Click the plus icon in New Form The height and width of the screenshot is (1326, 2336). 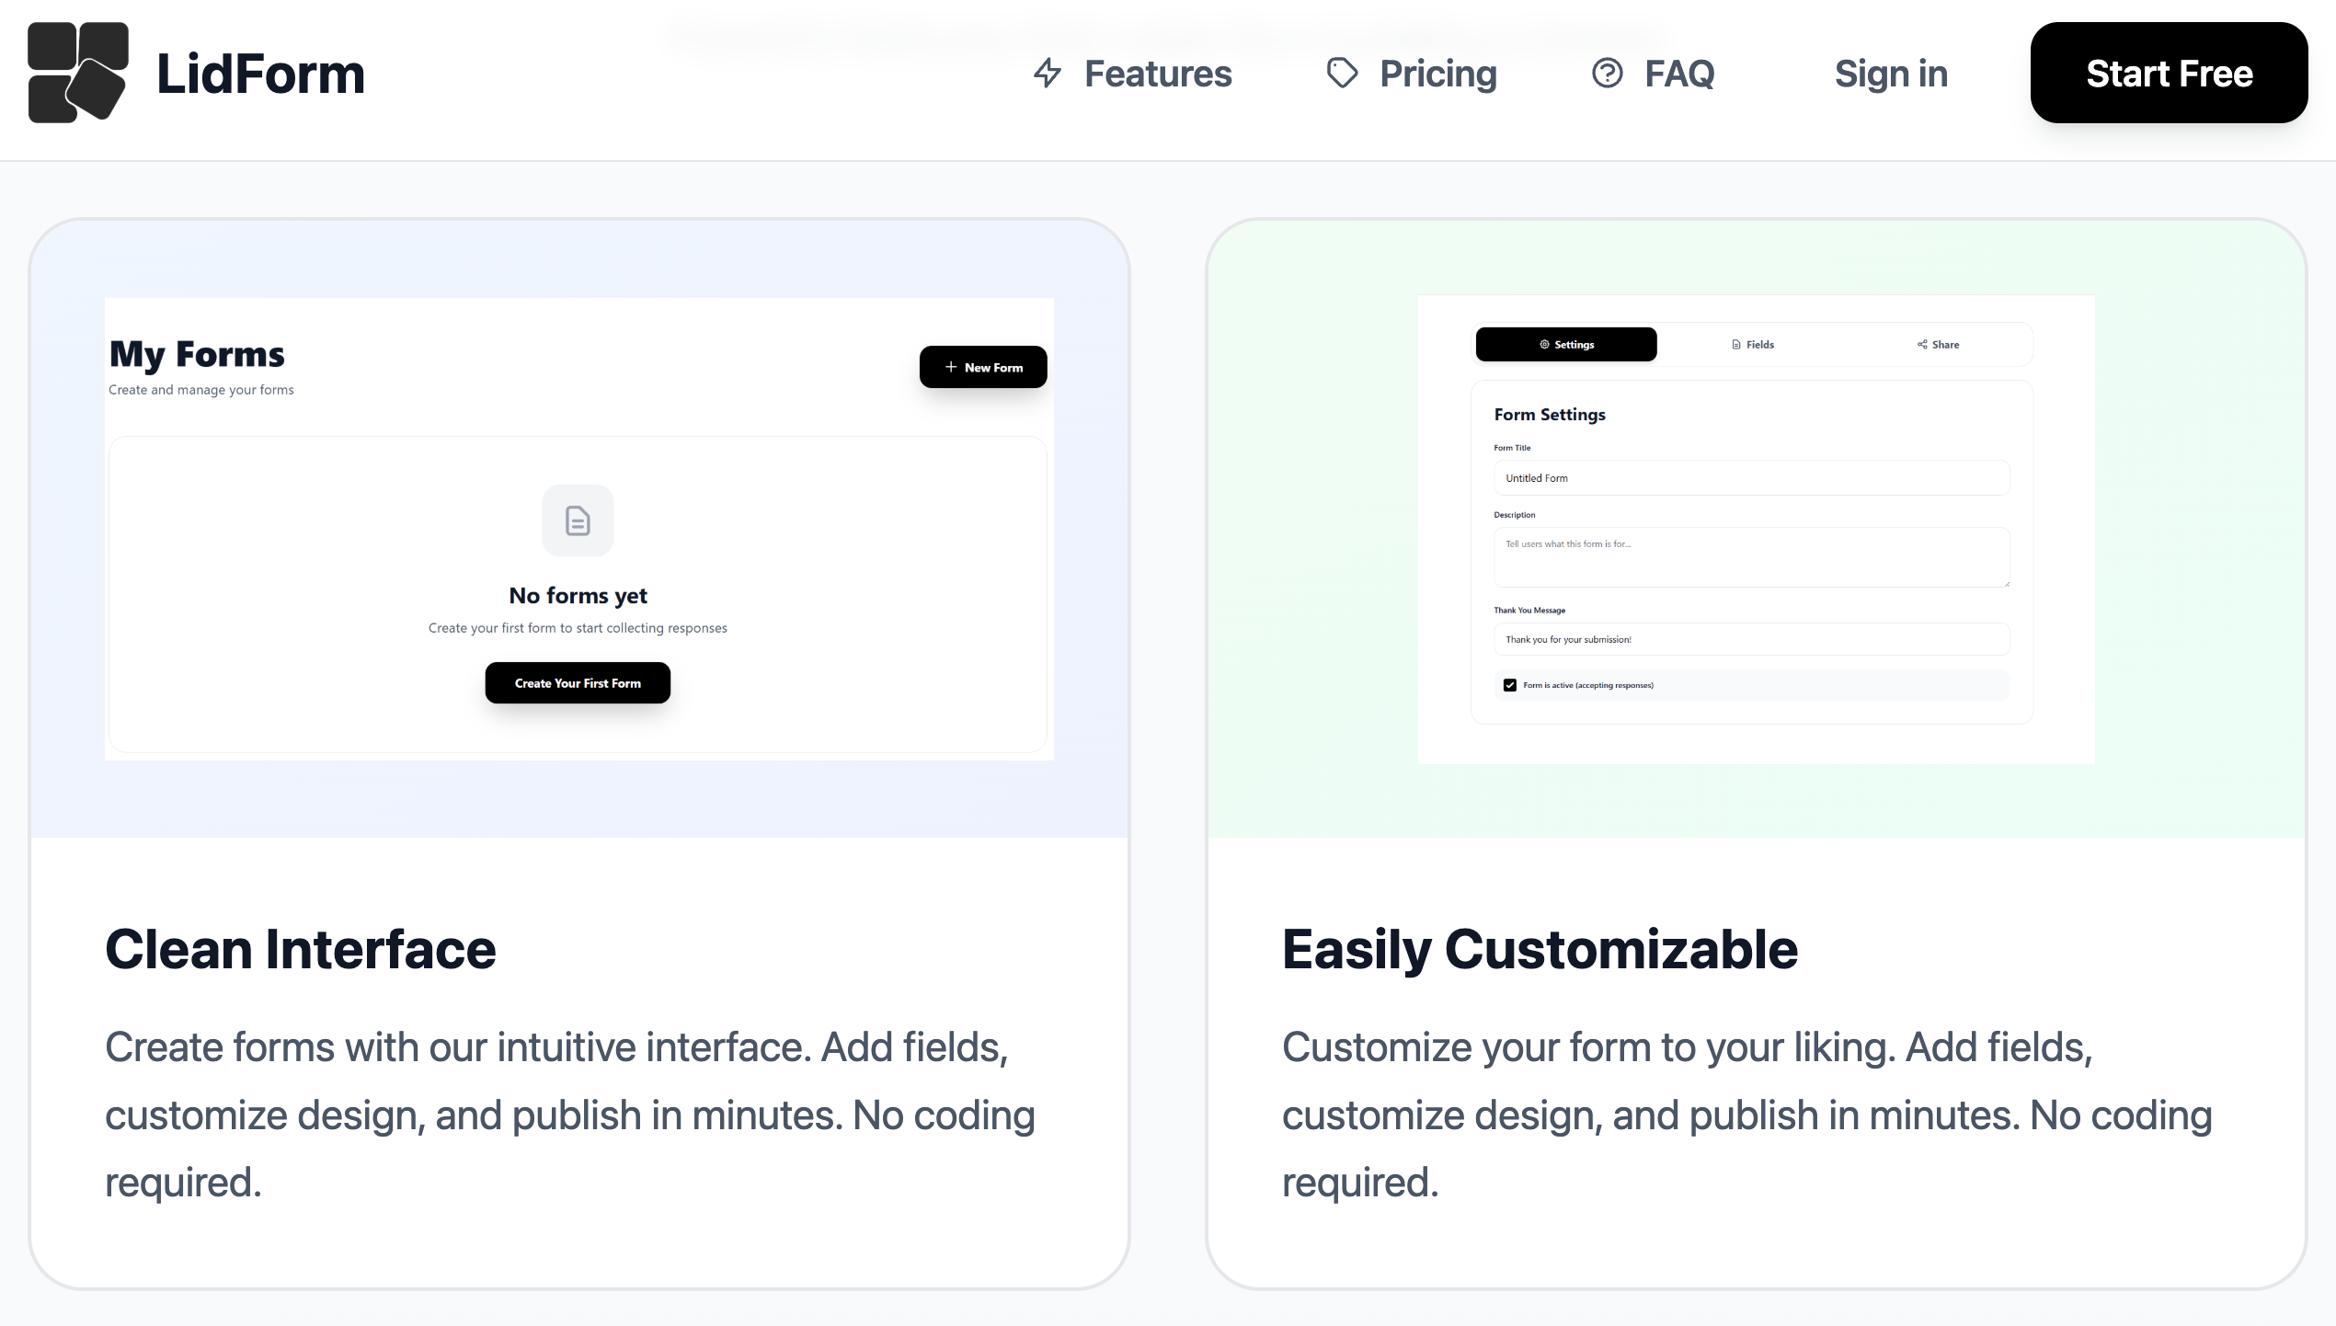coord(951,367)
